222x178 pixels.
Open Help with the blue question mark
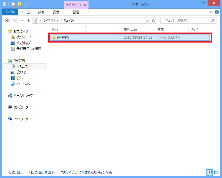pos(216,12)
